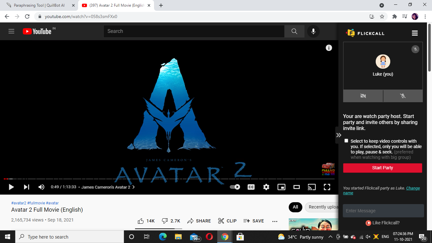Open File Explorer from taskbar
The image size is (432, 243).
pos(178,237)
